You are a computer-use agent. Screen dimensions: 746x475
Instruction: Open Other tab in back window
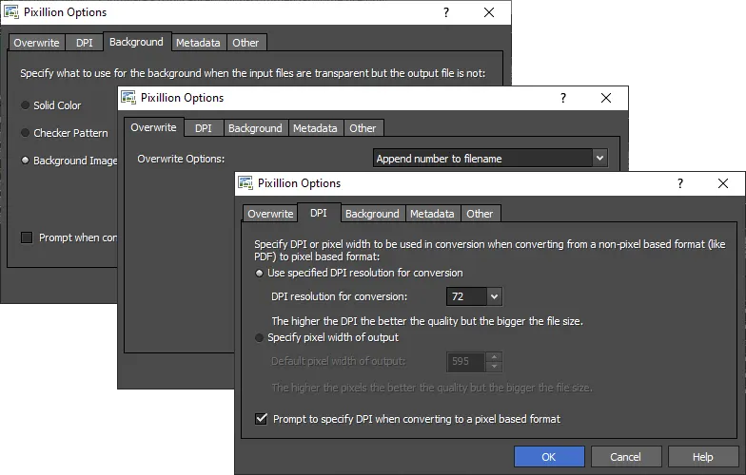click(x=245, y=43)
